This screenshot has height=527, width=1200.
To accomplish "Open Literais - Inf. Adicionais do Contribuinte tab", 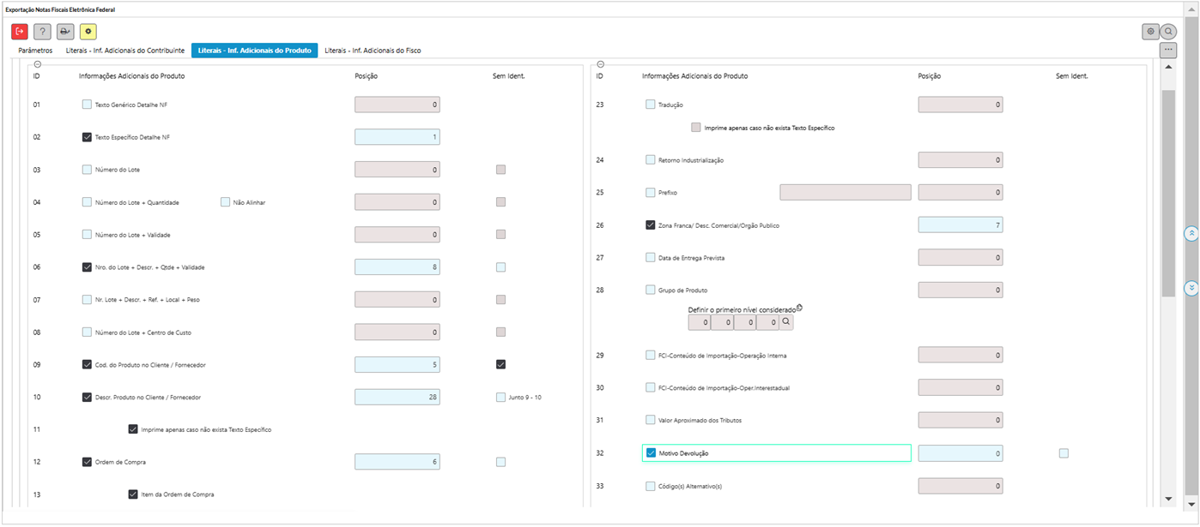I will [x=125, y=51].
